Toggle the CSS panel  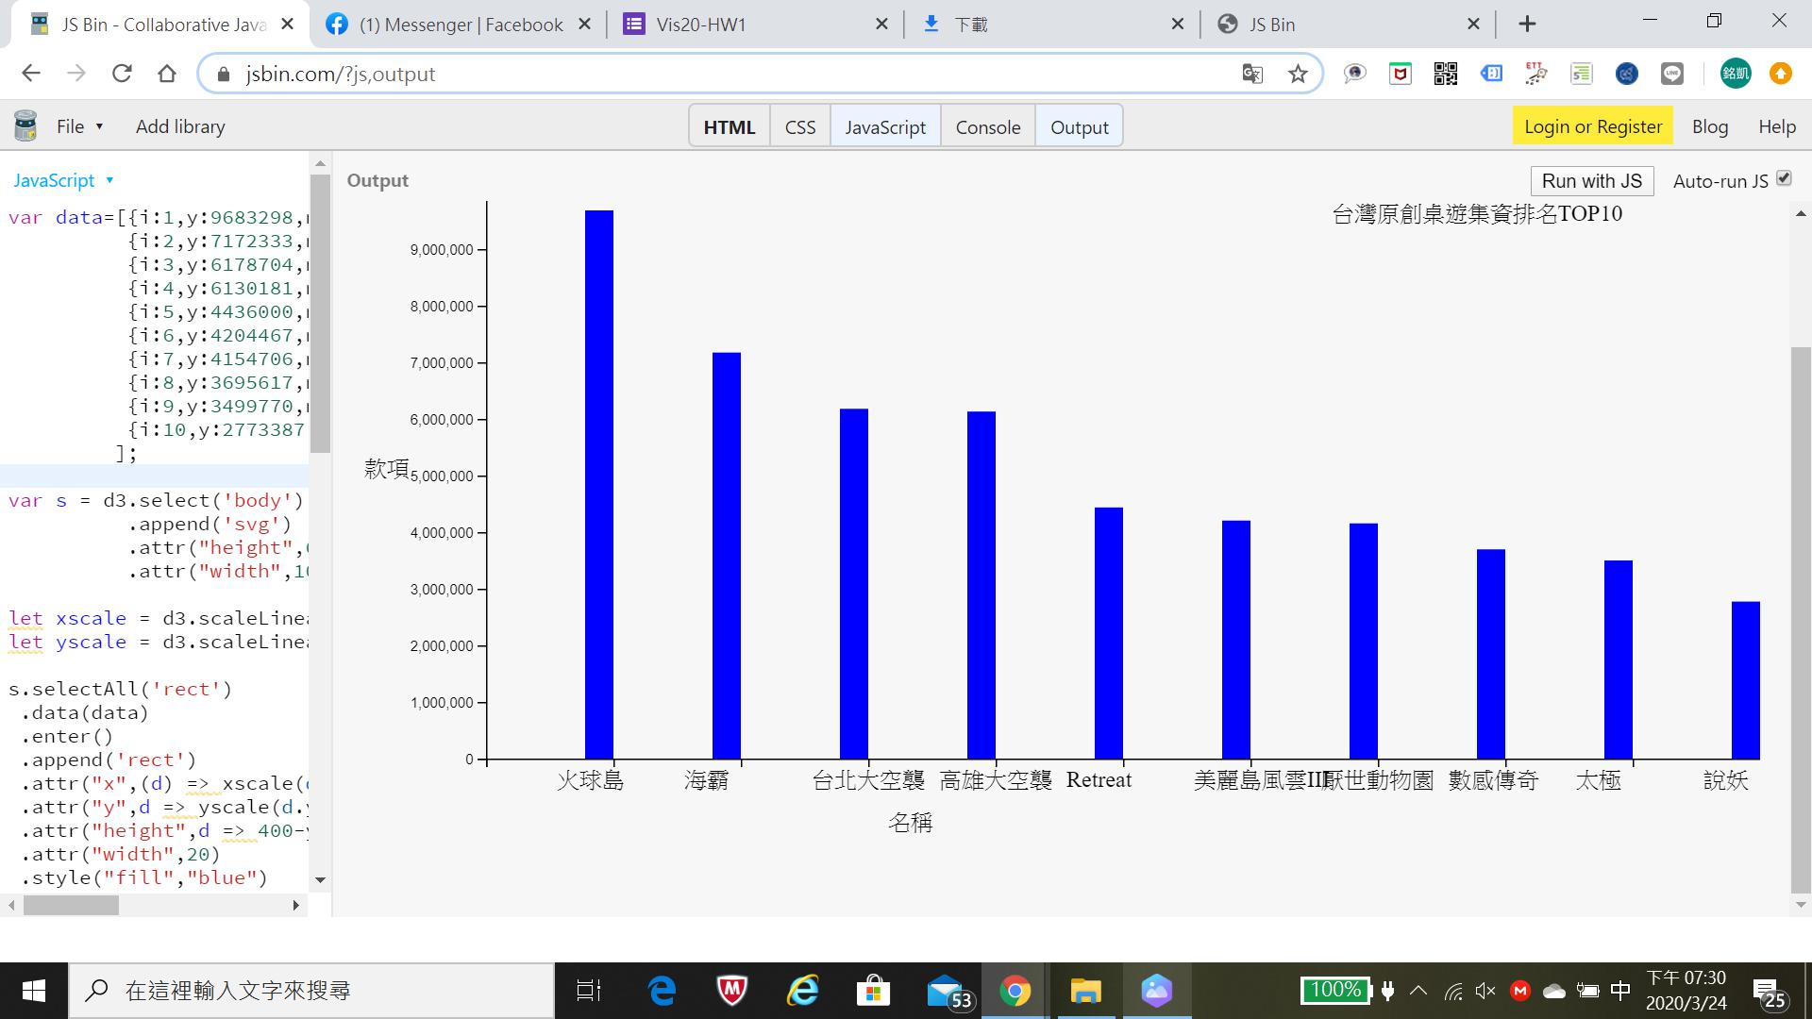point(800,126)
